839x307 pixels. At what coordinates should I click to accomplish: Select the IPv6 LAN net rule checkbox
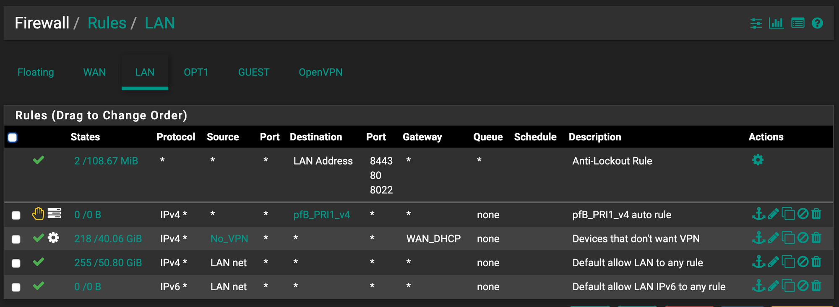point(16,287)
